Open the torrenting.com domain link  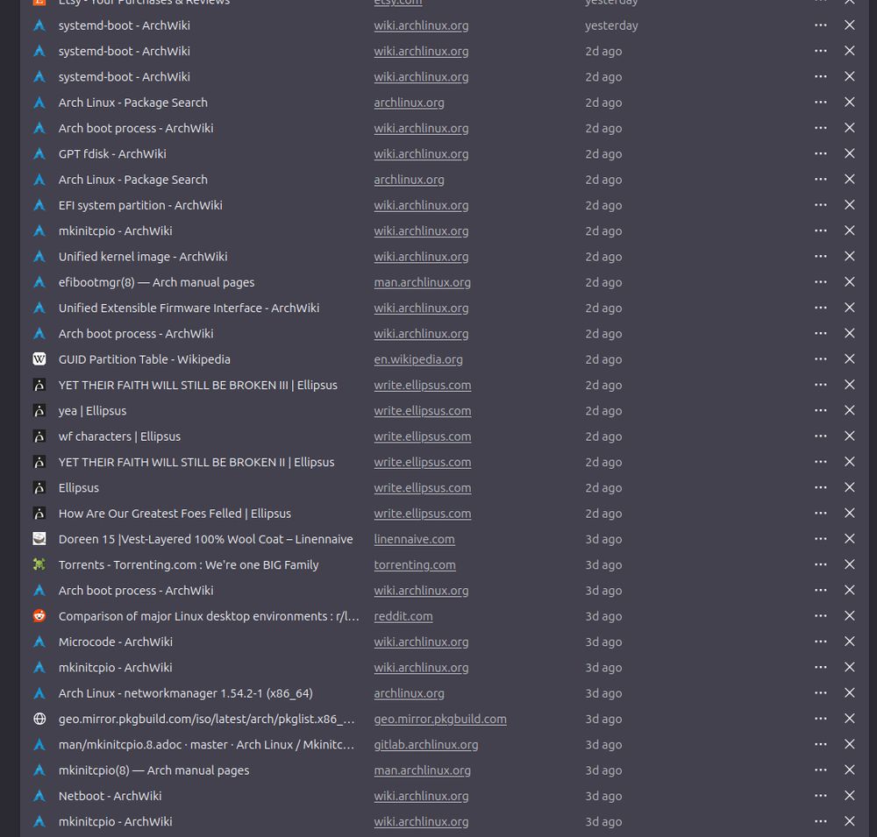[415, 565]
